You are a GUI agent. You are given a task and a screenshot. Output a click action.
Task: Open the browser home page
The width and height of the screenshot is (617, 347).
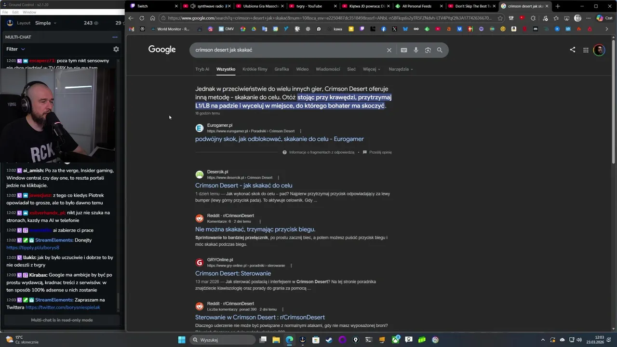tap(152, 18)
